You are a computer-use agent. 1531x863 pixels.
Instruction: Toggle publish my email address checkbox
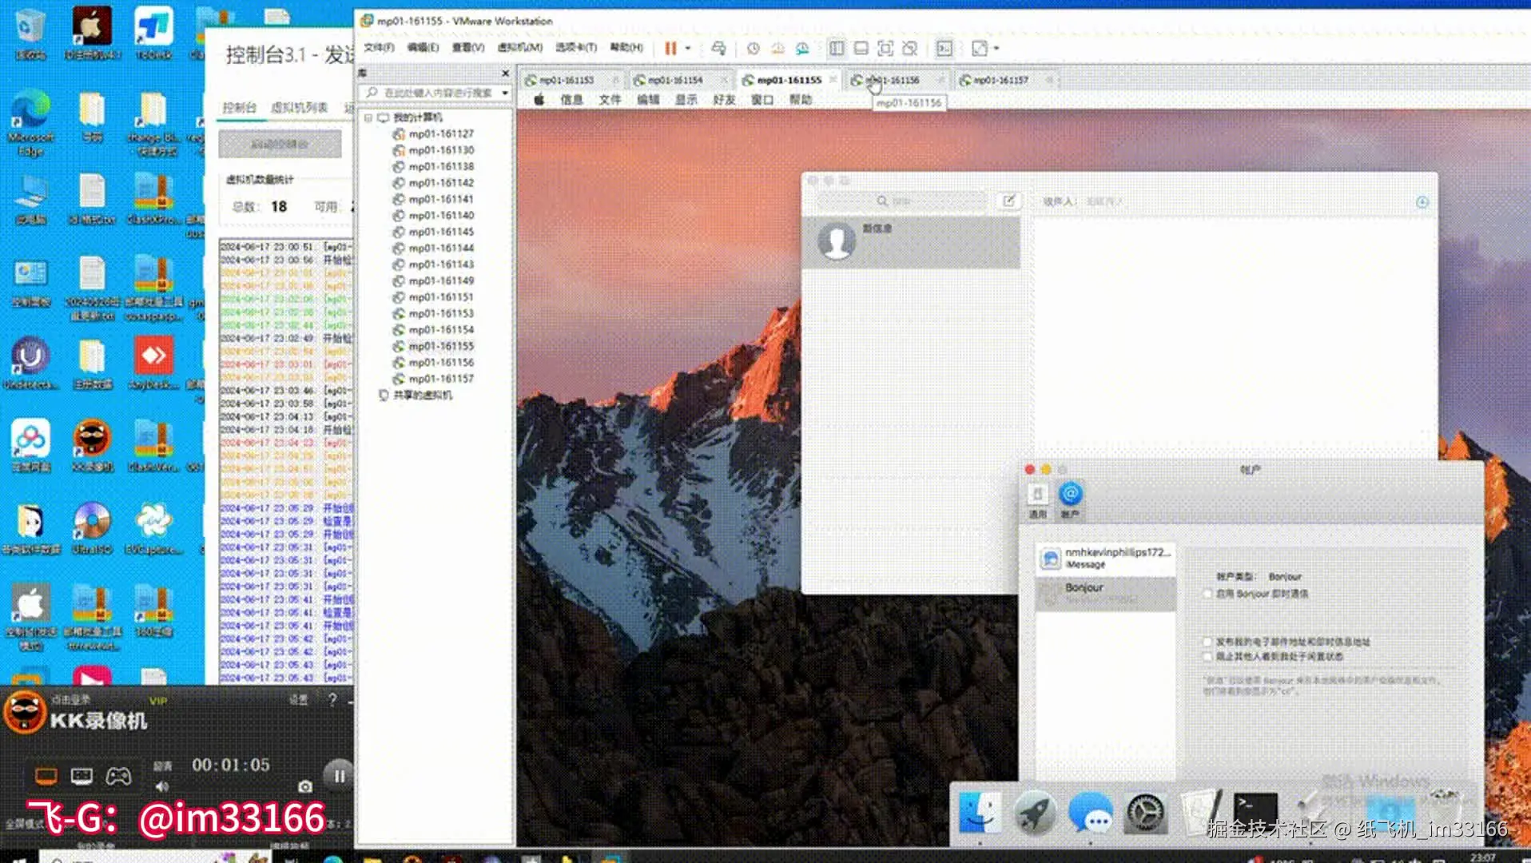point(1207,642)
